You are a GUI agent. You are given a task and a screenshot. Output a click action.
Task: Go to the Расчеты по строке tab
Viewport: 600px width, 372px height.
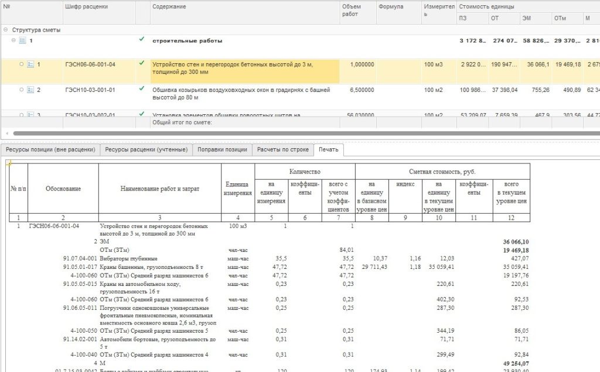pyautogui.click(x=282, y=150)
